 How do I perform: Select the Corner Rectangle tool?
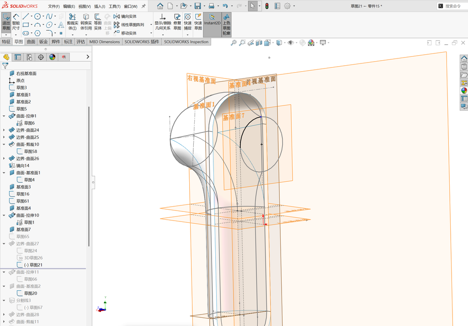click(26, 25)
